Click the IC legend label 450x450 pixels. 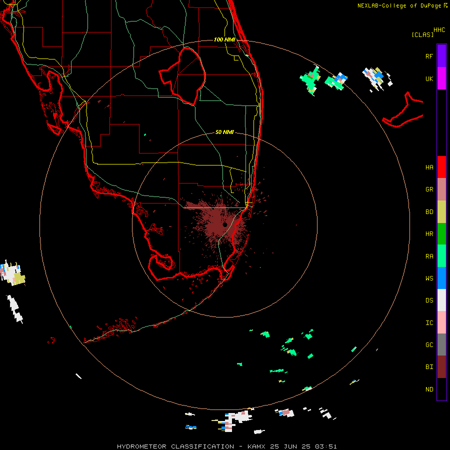click(x=429, y=323)
